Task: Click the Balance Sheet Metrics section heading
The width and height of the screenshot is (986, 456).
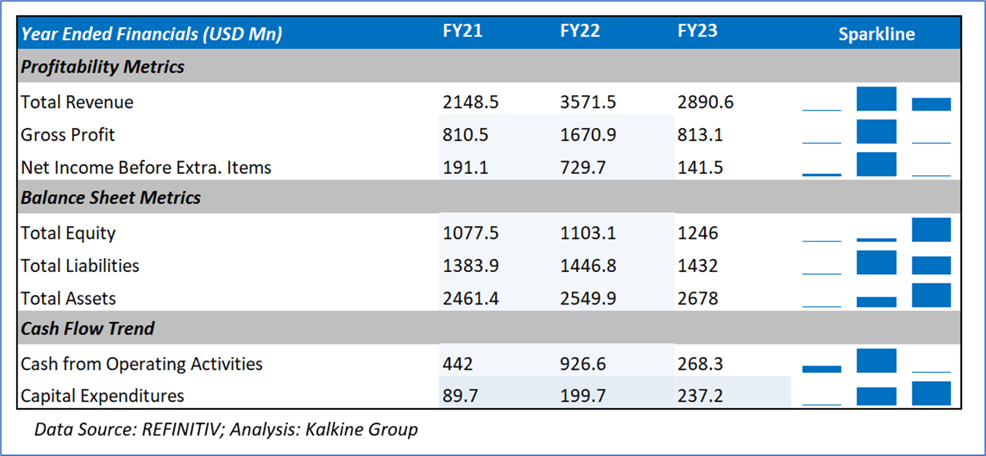Action: [111, 198]
